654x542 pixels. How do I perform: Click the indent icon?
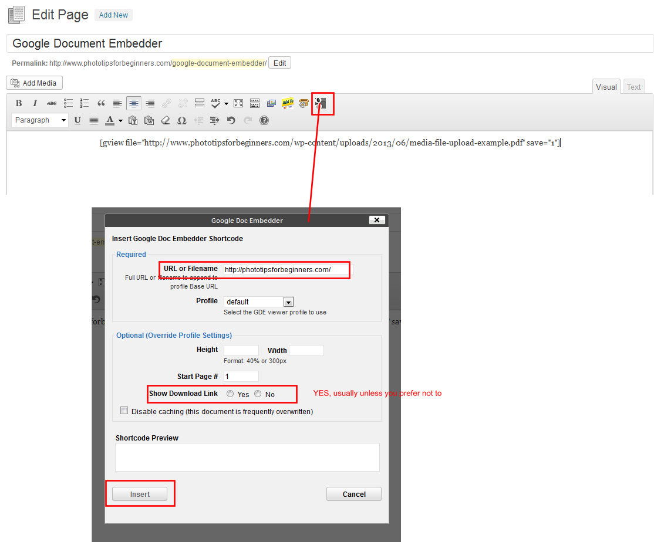click(215, 120)
